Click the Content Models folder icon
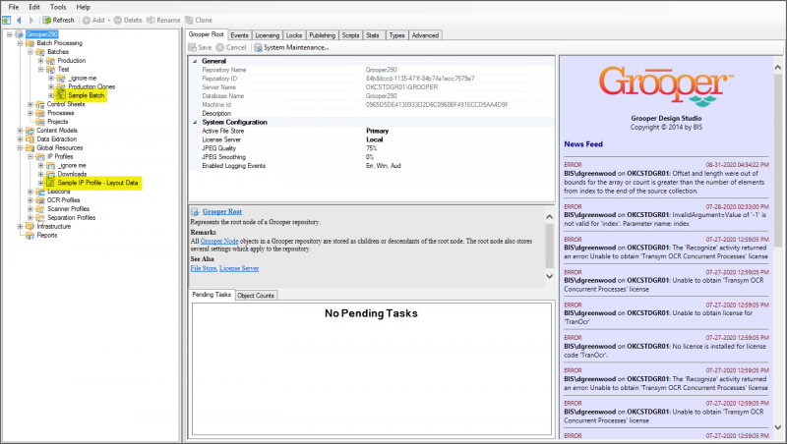The height and width of the screenshot is (444, 787). 30,131
